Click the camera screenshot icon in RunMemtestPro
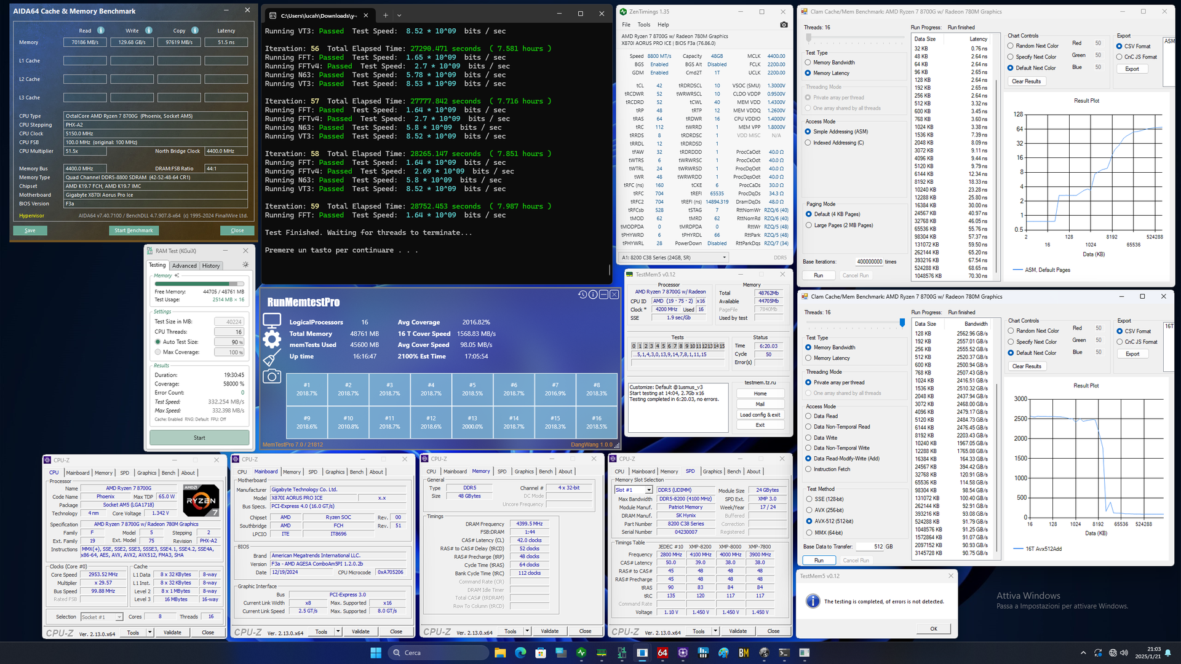 [272, 377]
